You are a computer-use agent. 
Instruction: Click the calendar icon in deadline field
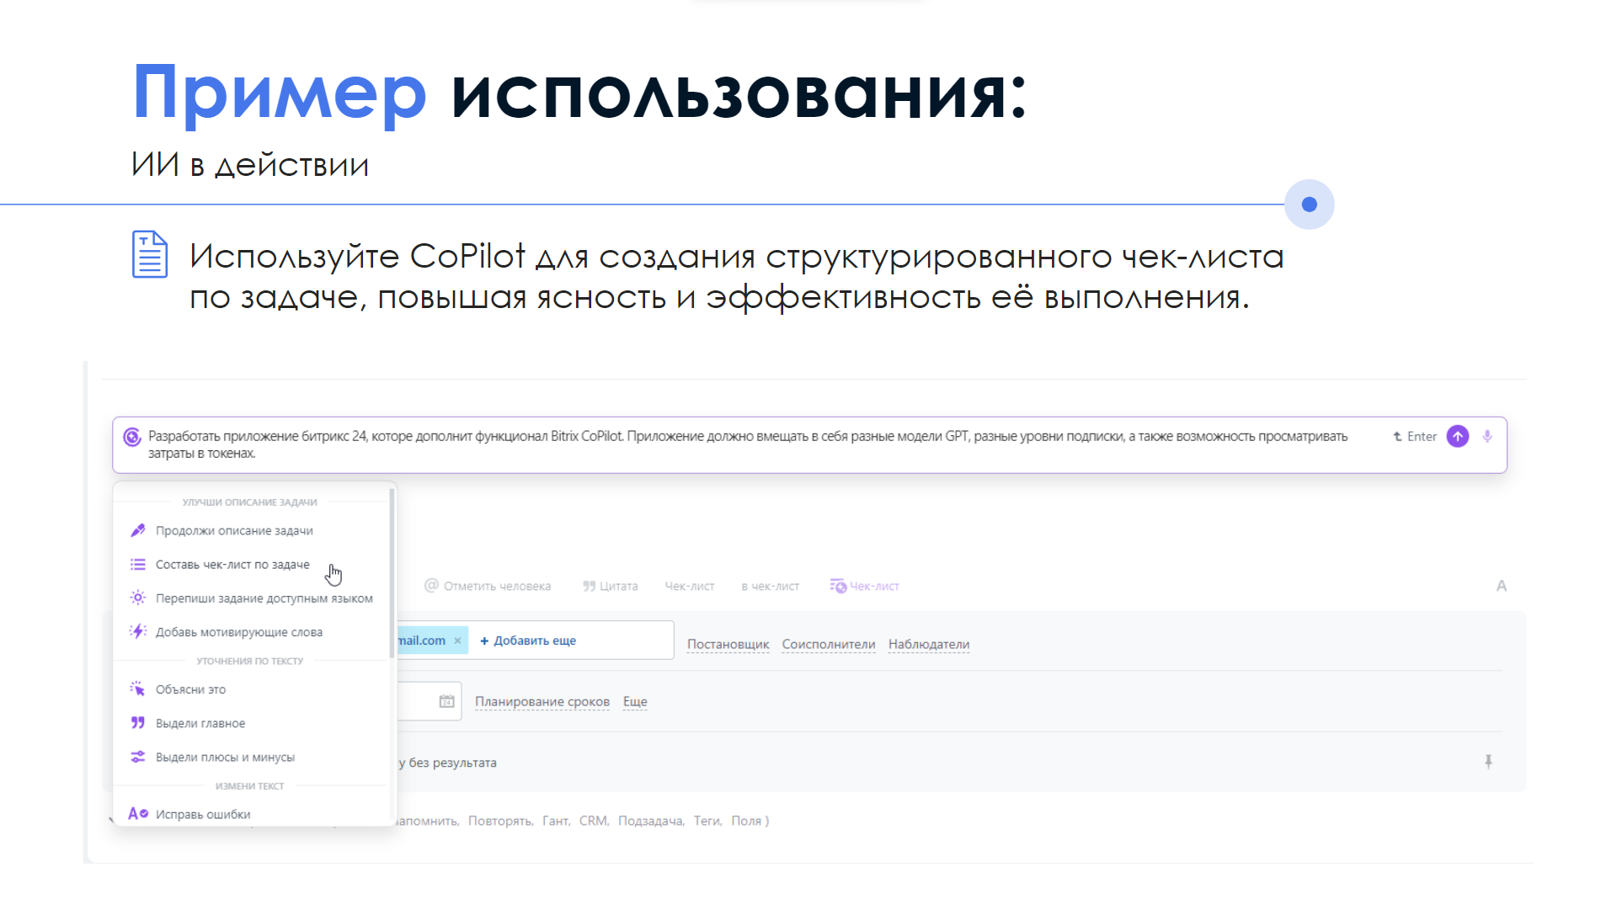pyautogui.click(x=446, y=701)
